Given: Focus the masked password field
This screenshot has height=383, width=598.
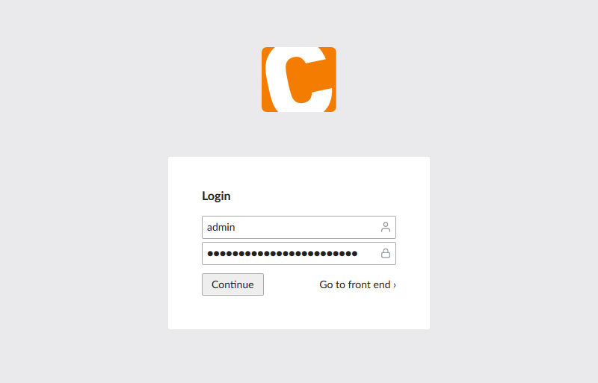Looking at the screenshot, I should click(298, 253).
